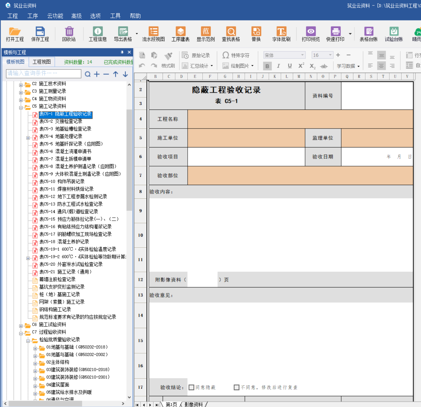Screen dimensions: 421x407
Task: Click the 格式刷 format painter
Action: point(168,60)
